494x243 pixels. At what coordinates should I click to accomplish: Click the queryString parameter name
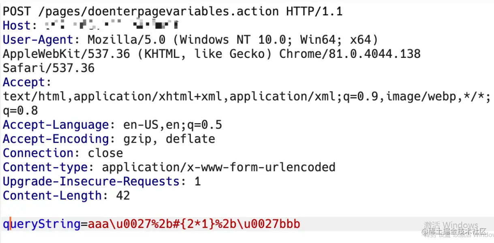coord(42,224)
